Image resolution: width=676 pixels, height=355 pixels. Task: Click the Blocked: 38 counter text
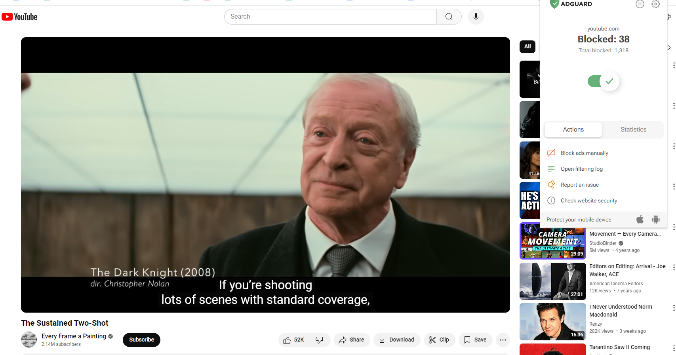click(604, 39)
